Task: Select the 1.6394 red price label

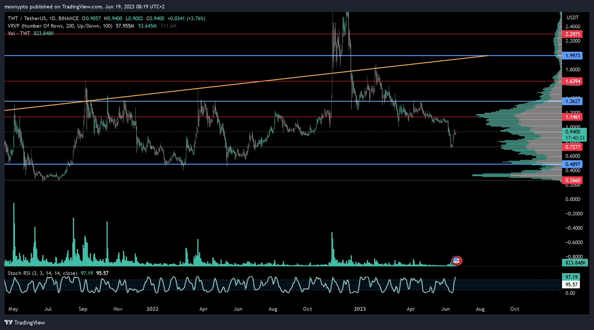Action: [572, 81]
